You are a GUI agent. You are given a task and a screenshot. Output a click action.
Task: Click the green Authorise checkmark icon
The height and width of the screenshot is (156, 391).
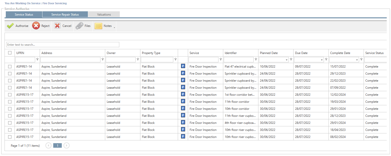[10, 26]
